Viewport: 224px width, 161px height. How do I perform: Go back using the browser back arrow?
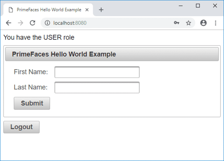[x=8, y=23]
